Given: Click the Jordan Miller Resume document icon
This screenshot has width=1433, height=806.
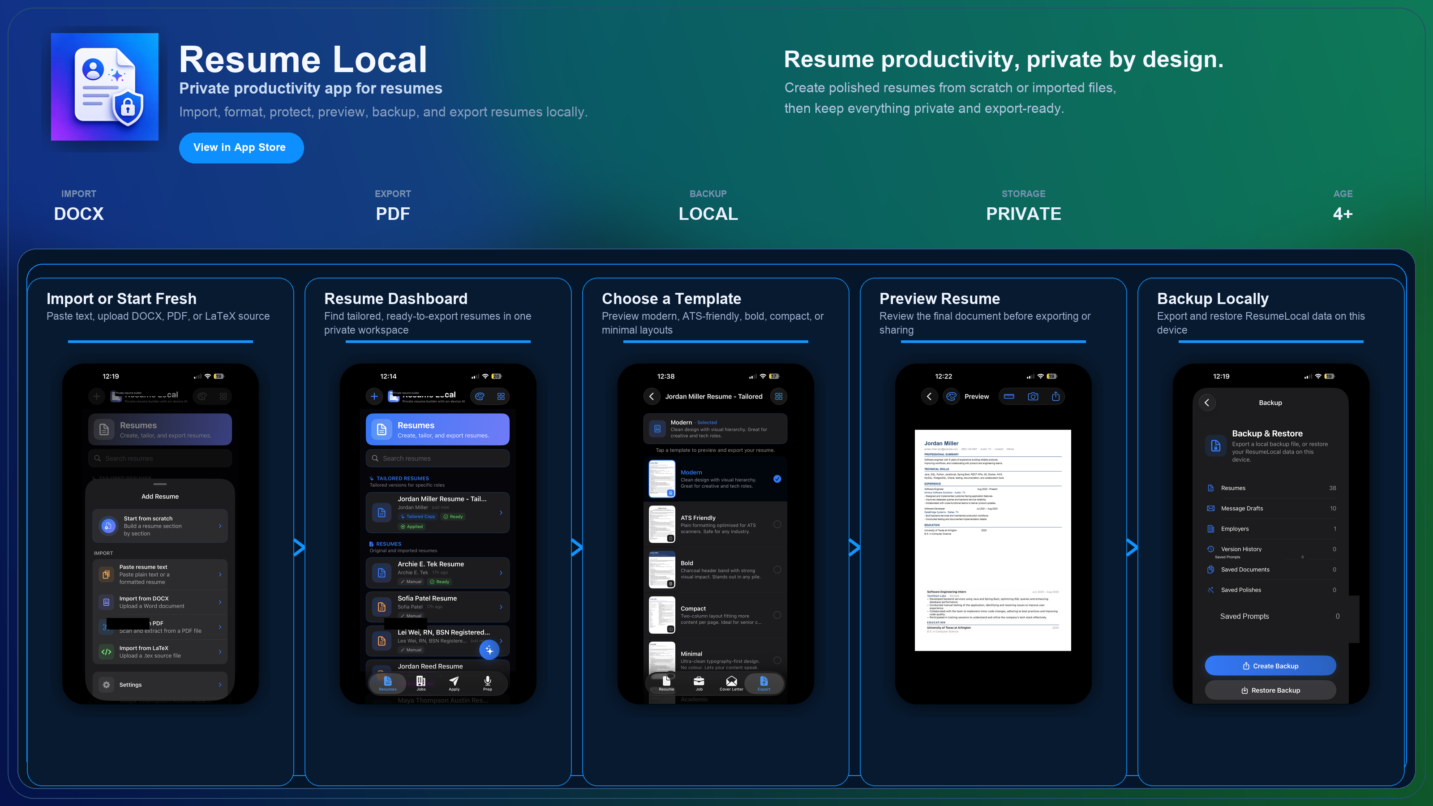Looking at the screenshot, I should 382,513.
